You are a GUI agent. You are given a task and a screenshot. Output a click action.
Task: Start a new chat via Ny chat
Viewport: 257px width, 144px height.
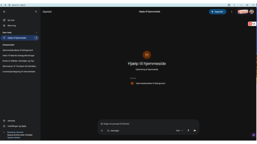coord(11,20)
